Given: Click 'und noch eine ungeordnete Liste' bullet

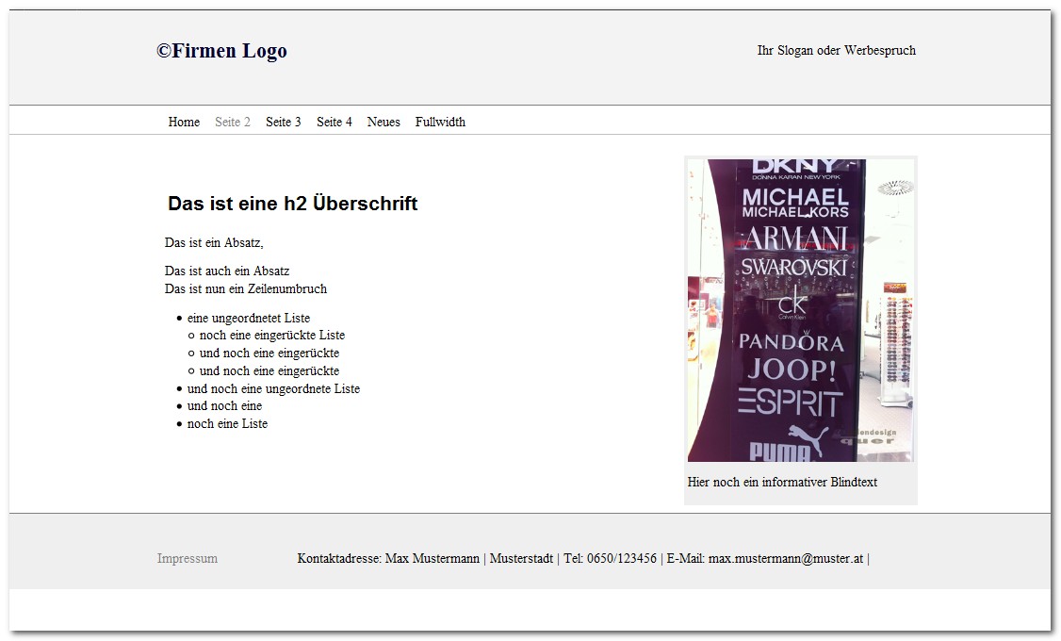Looking at the screenshot, I should [x=273, y=388].
